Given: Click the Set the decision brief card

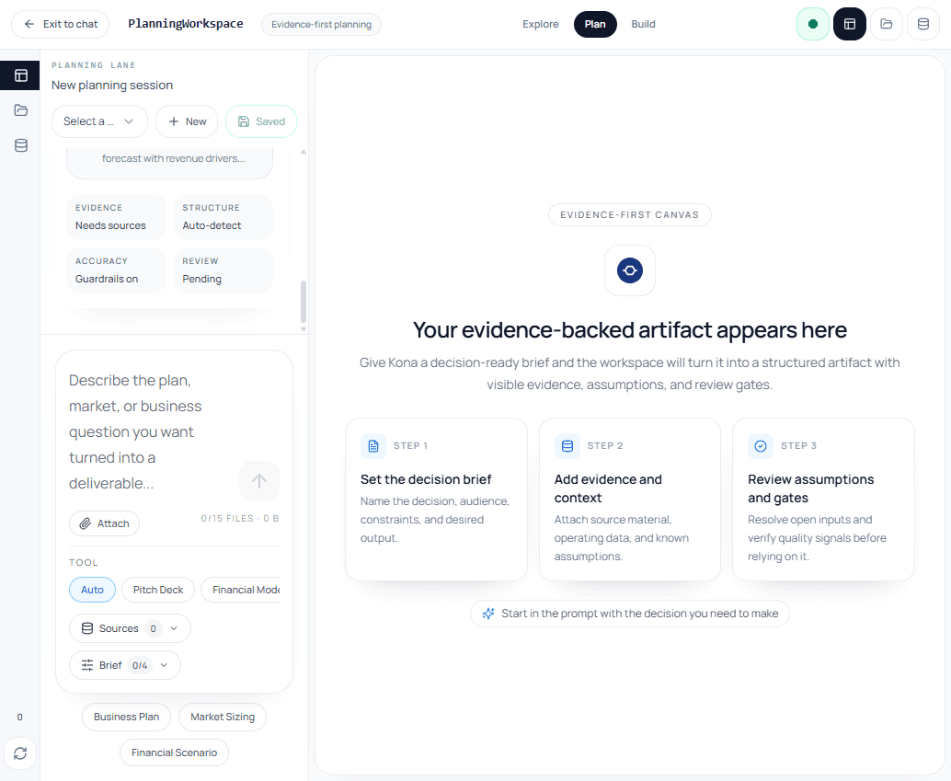Looking at the screenshot, I should (436, 500).
